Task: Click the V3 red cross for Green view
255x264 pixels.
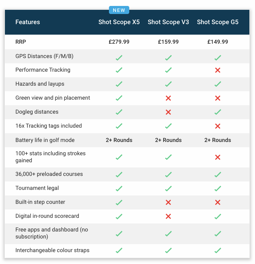Action: click(168, 98)
